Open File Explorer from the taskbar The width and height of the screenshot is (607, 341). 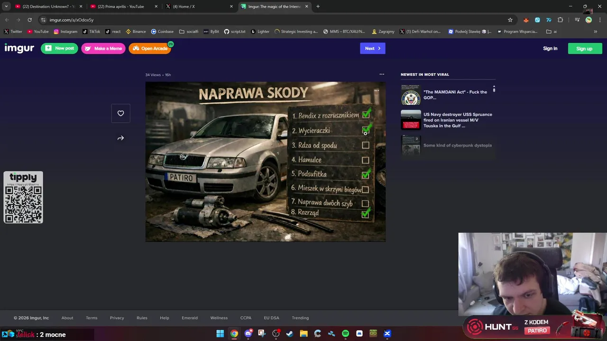point(303,333)
